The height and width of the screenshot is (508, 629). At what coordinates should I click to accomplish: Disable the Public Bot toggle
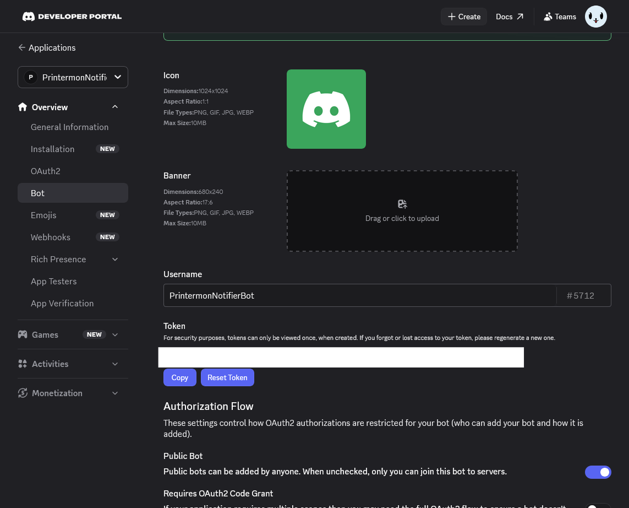[x=598, y=472]
